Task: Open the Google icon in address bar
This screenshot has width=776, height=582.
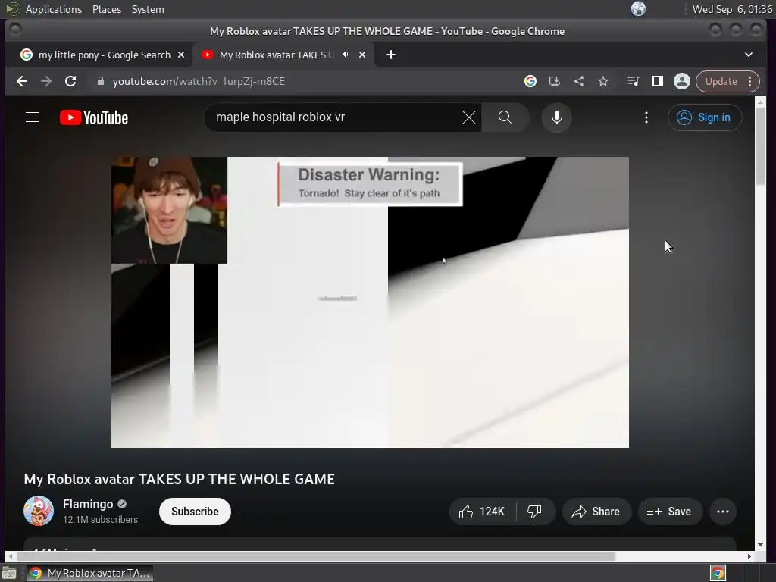Action: (530, 81)
